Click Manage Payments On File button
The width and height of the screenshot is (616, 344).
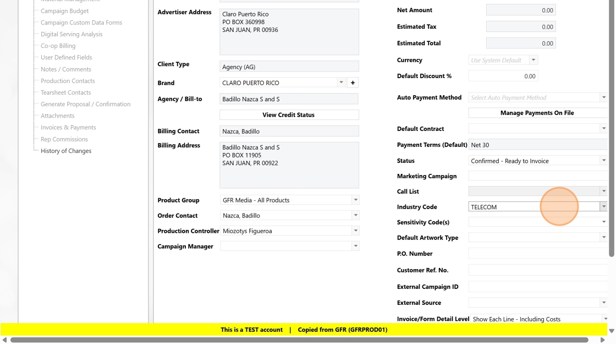[537, 113]
